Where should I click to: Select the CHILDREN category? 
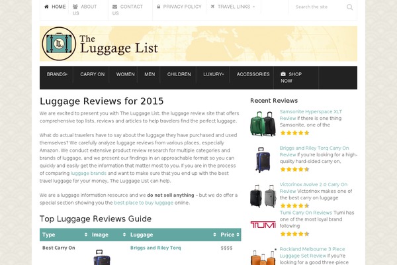coord(179,74)
